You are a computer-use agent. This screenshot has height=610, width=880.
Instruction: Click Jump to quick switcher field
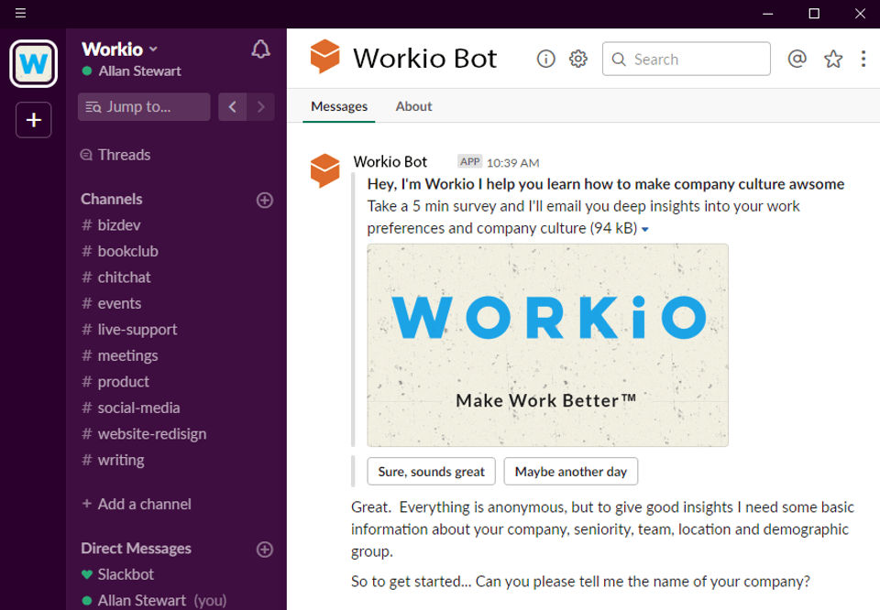pyautogui.click(x=144, y=106)
